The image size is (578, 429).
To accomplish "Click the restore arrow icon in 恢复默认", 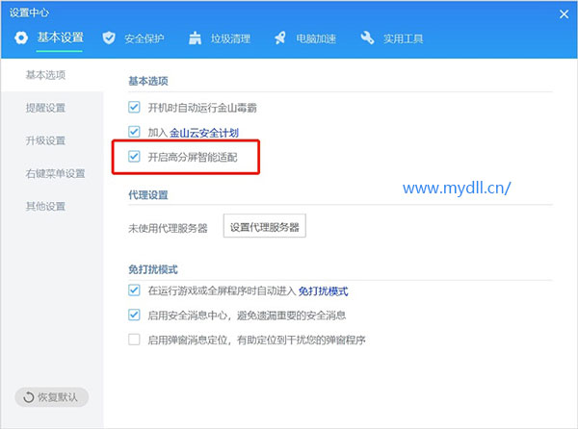I will pos(28,397).
